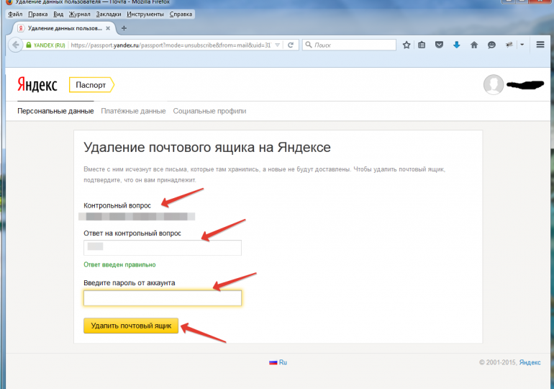Click the Yandex logo
554x389 pixels.
click(x=37, y=85)
